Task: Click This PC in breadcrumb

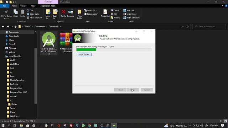Action: tap(27, 27)
